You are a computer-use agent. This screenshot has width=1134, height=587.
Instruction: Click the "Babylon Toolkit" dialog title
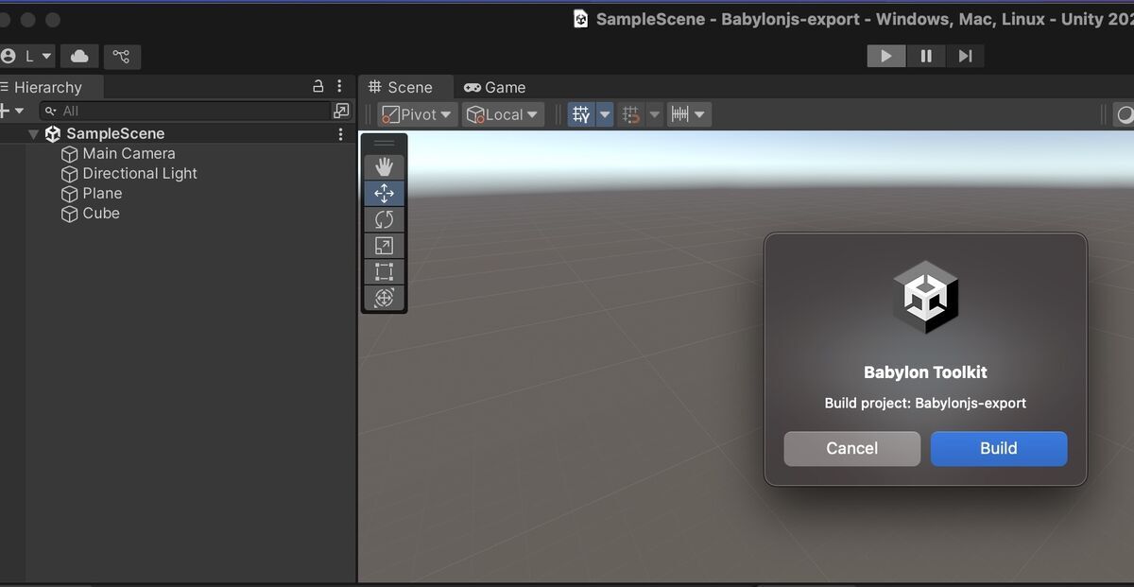925,372
